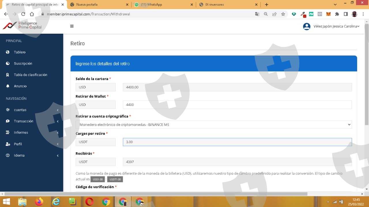Click the USDT1.00 exchange rate badge
Viewport: 369px width, 207px height.
point(115,179)
